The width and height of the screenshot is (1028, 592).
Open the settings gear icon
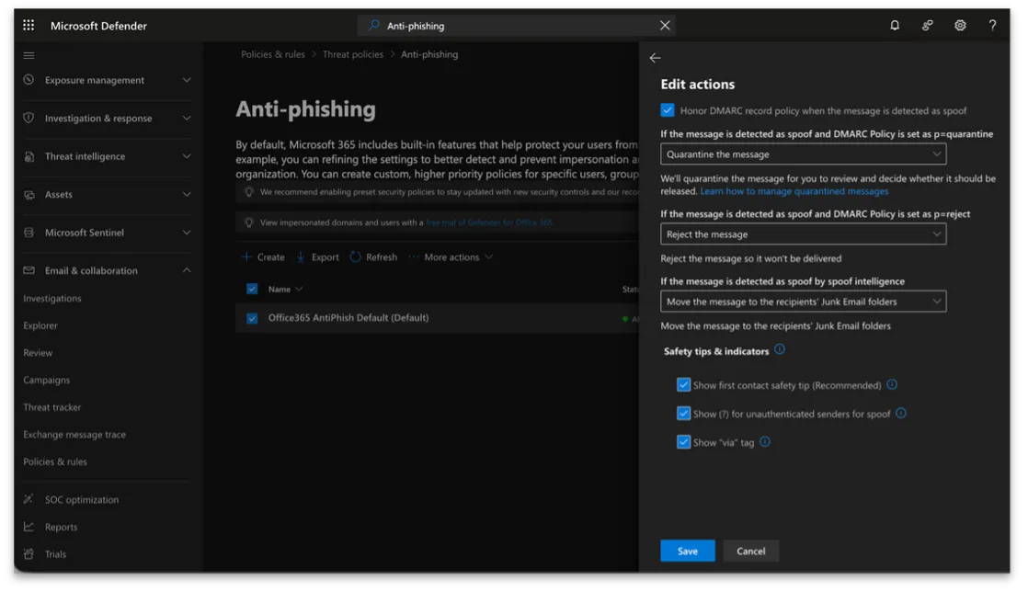(960, 26)
